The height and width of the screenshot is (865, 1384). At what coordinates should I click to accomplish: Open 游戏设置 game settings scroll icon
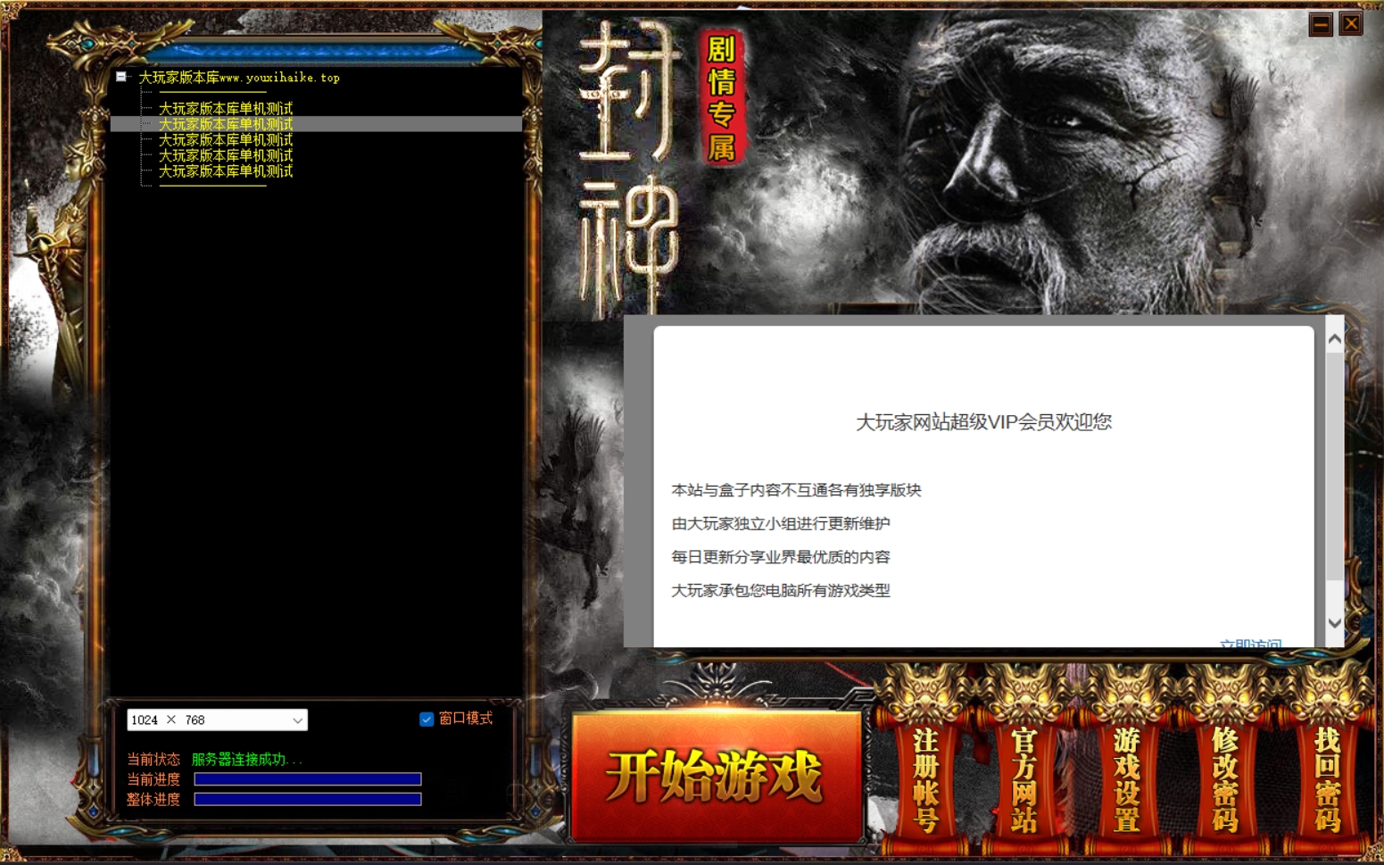click(x=1127, y=777)
